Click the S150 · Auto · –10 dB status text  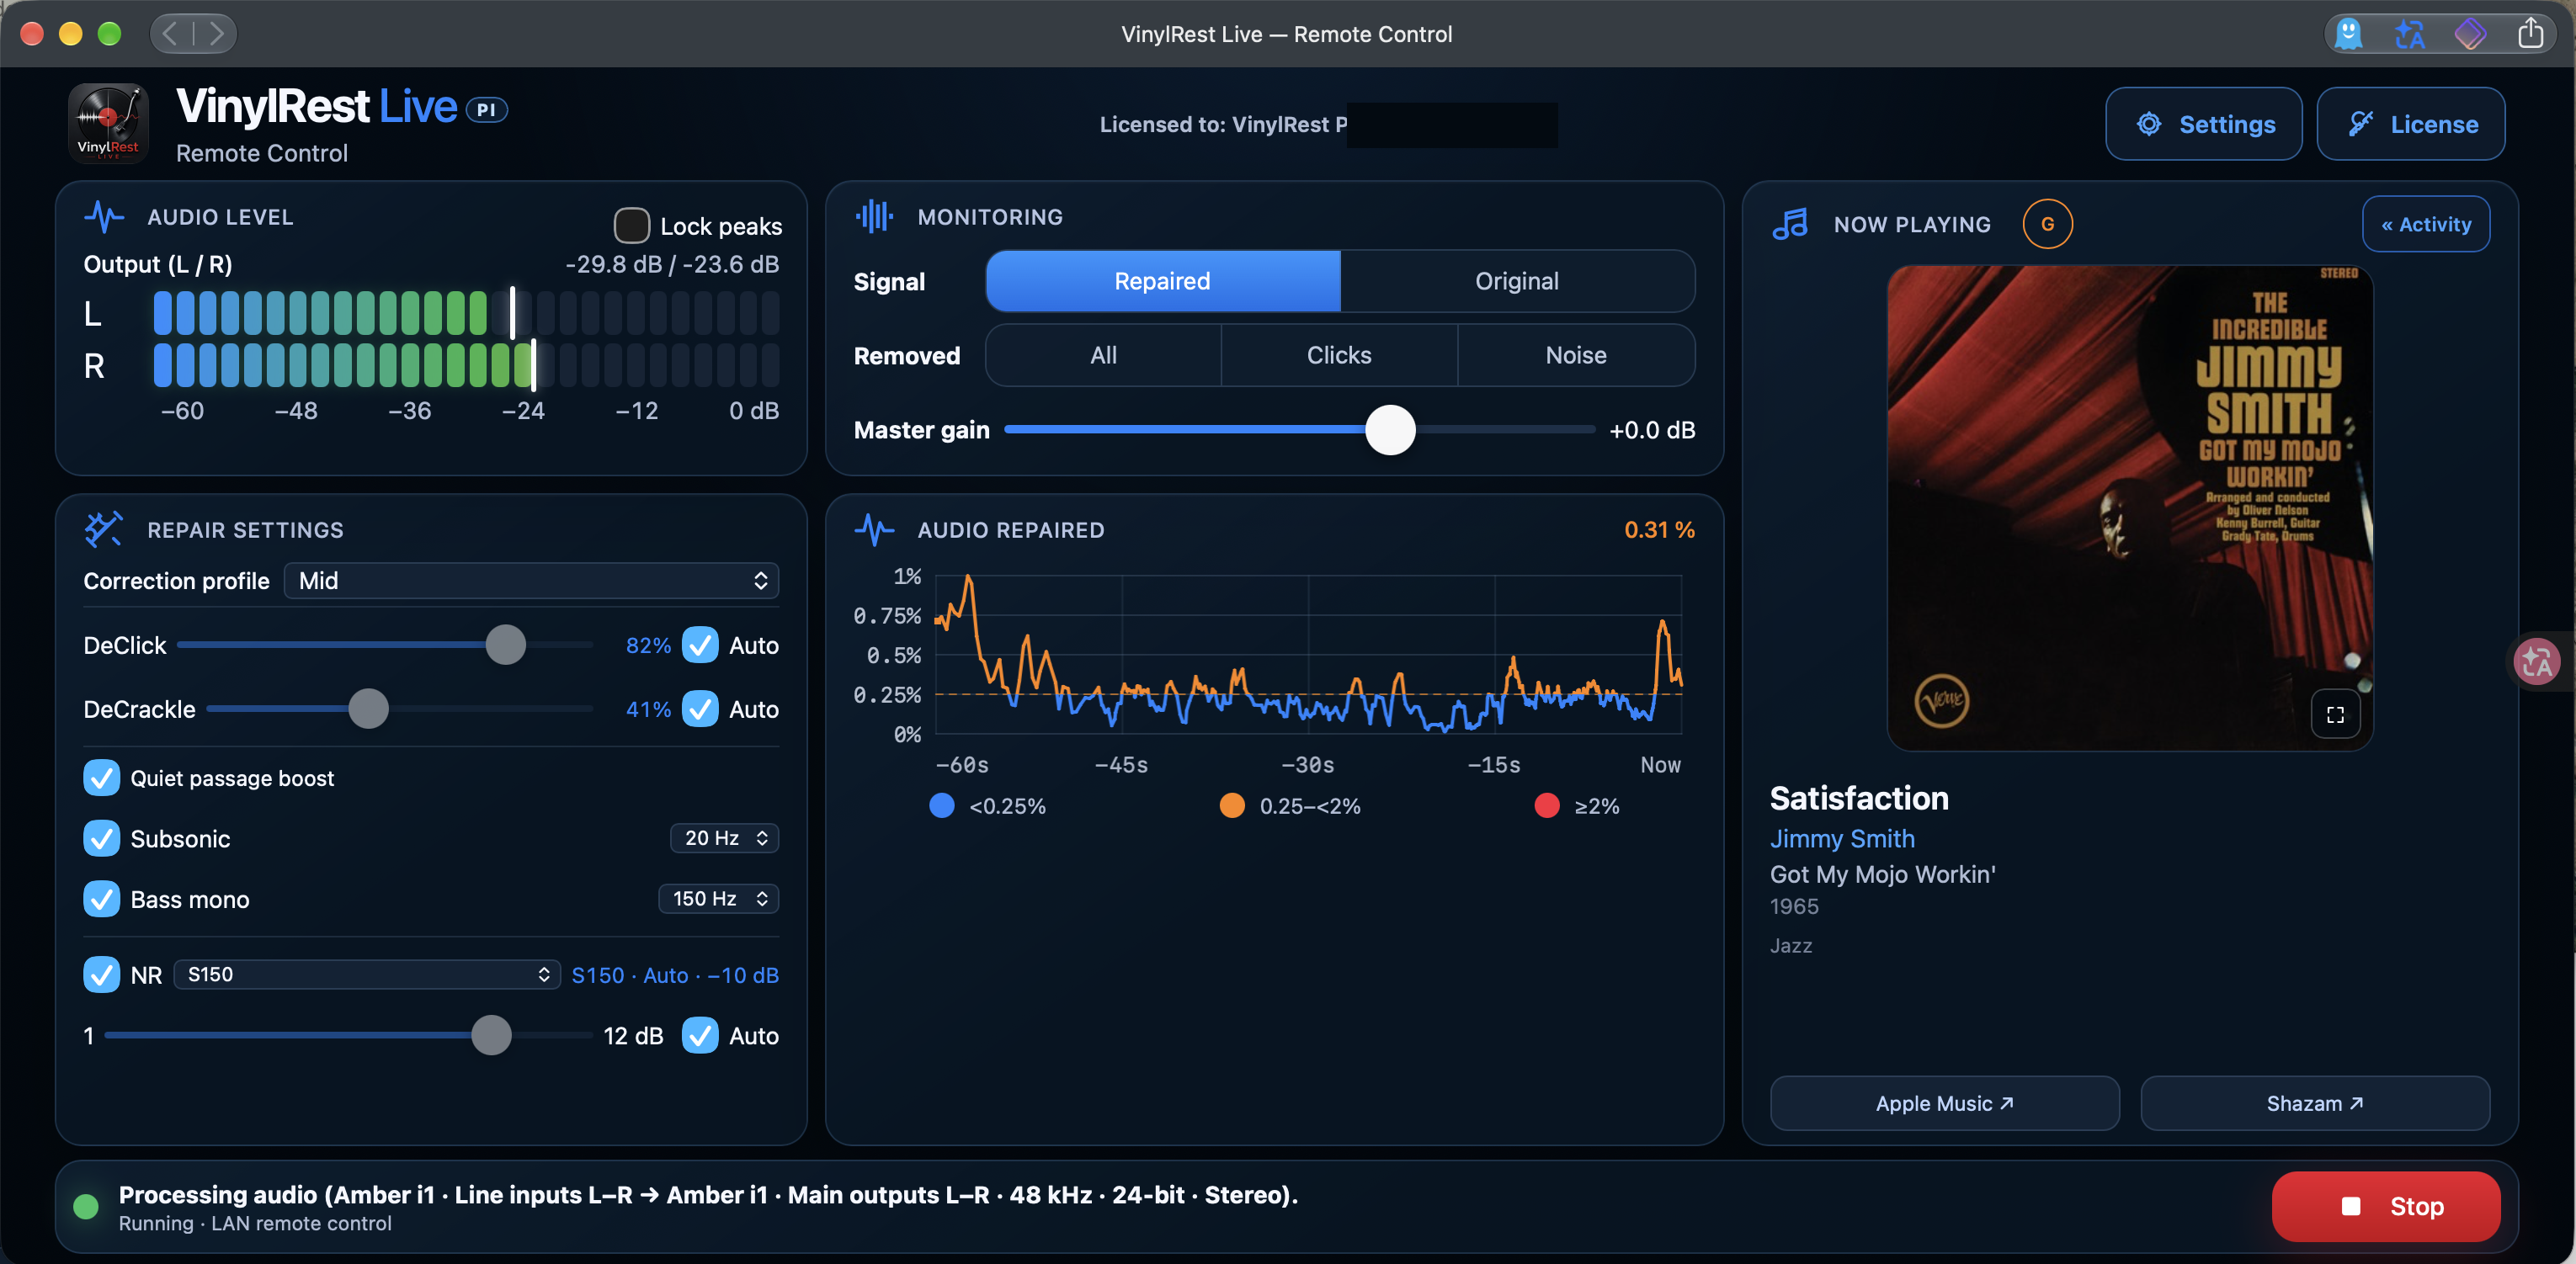coord(675,975)
